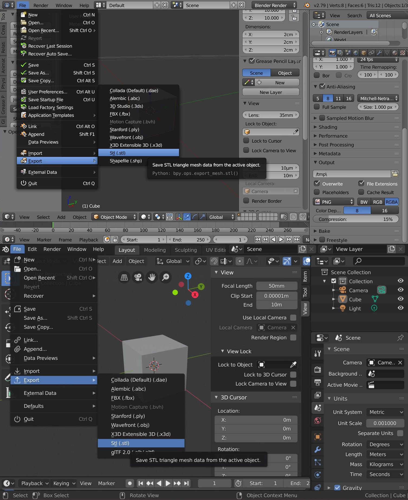Click the hand pan icon in the lower viewport
Screen dimensions: 408x500
[152, 277]
